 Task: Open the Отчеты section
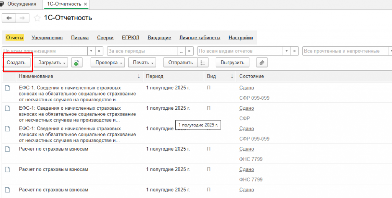click(15, 38)
